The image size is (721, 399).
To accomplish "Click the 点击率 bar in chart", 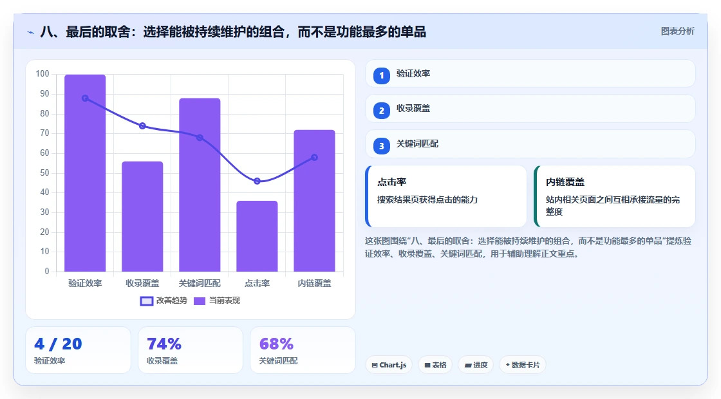I will pos(257,236).
